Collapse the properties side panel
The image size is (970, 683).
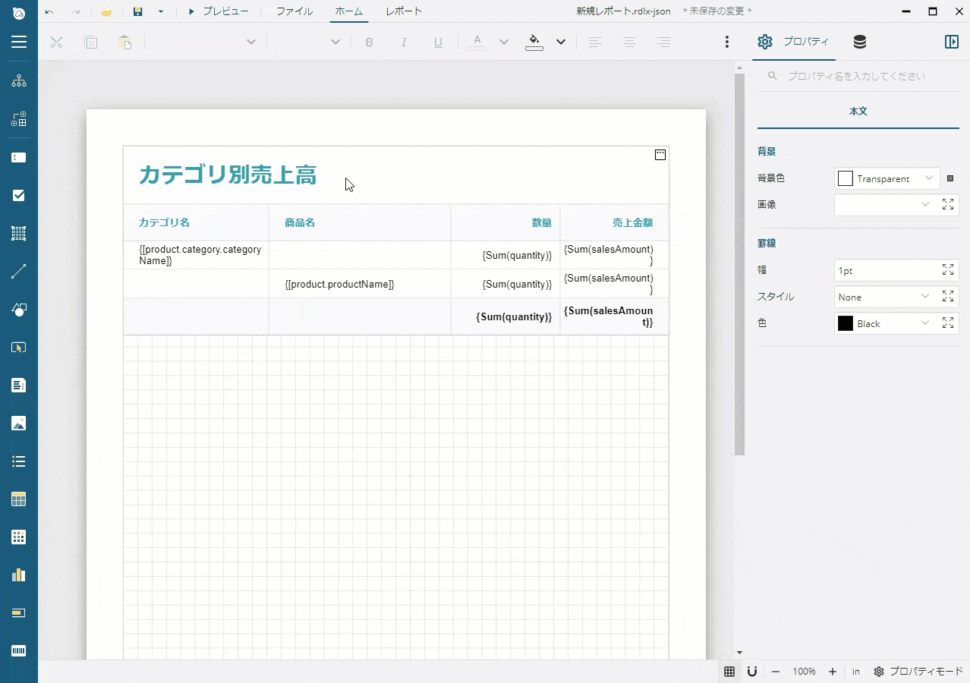coord(951,42)
